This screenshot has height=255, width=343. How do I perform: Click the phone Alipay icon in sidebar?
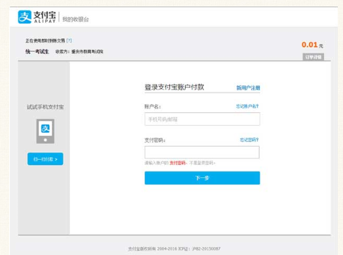tap(45, 131)
